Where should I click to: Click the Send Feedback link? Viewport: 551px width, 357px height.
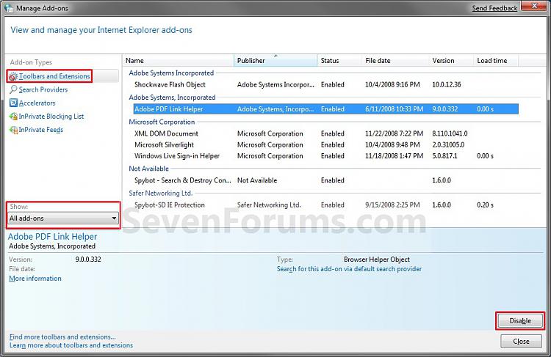coord(494,8)
